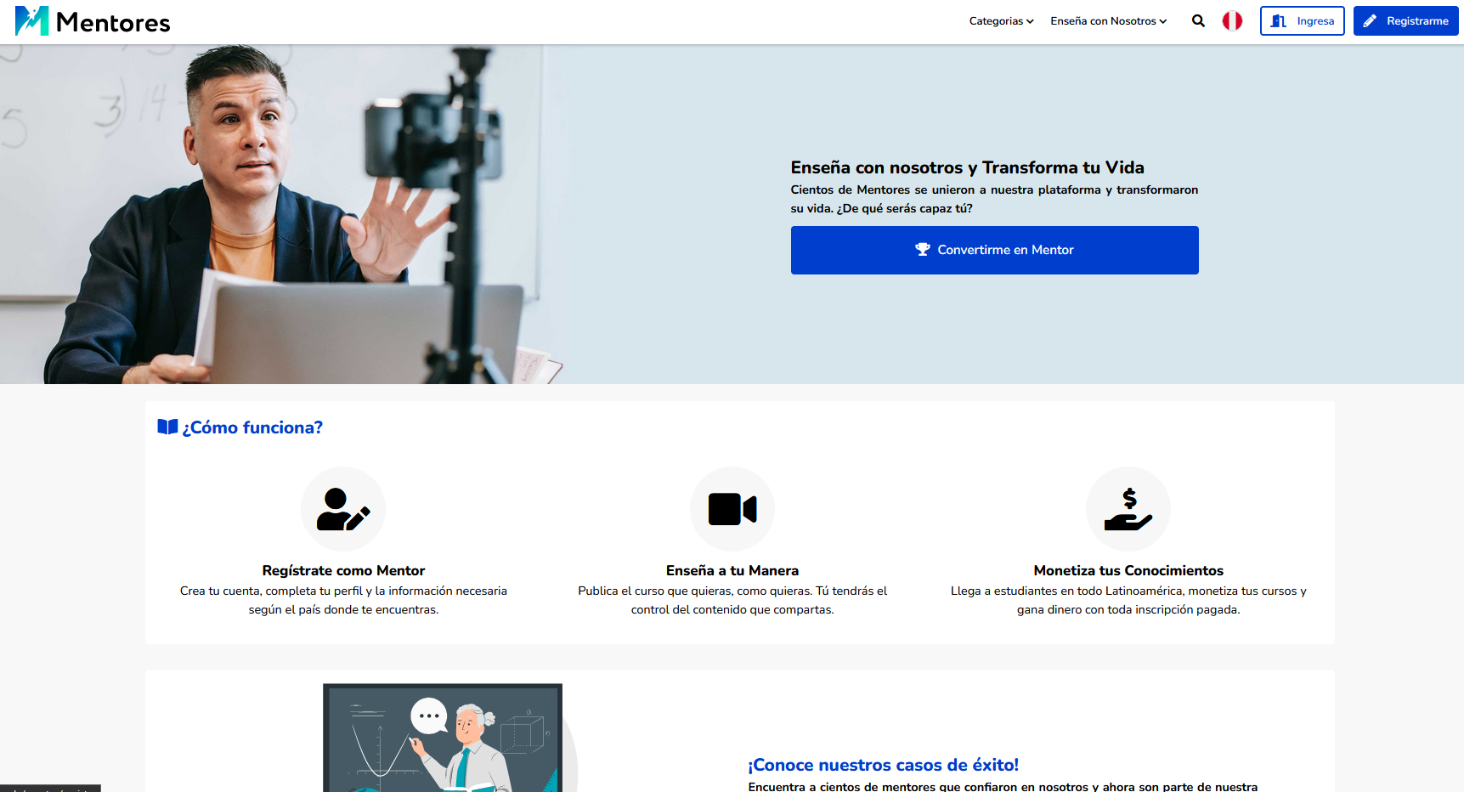Screen dimensions: 1464x792
Task: Click the Ingresa login button
Action: (1302, 21)
